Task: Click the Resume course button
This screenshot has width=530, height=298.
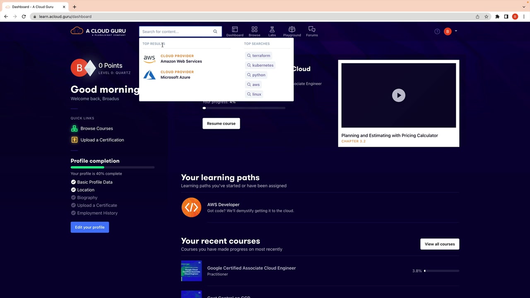Action: tap(221, 123)
